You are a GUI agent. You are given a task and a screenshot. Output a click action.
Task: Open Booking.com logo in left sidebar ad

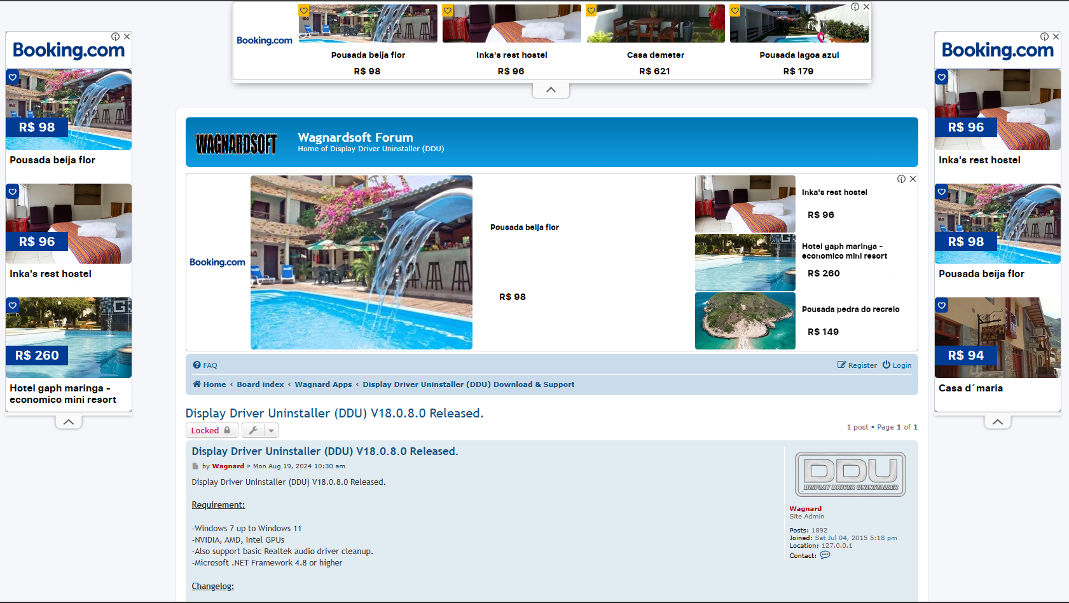point(69,50)
